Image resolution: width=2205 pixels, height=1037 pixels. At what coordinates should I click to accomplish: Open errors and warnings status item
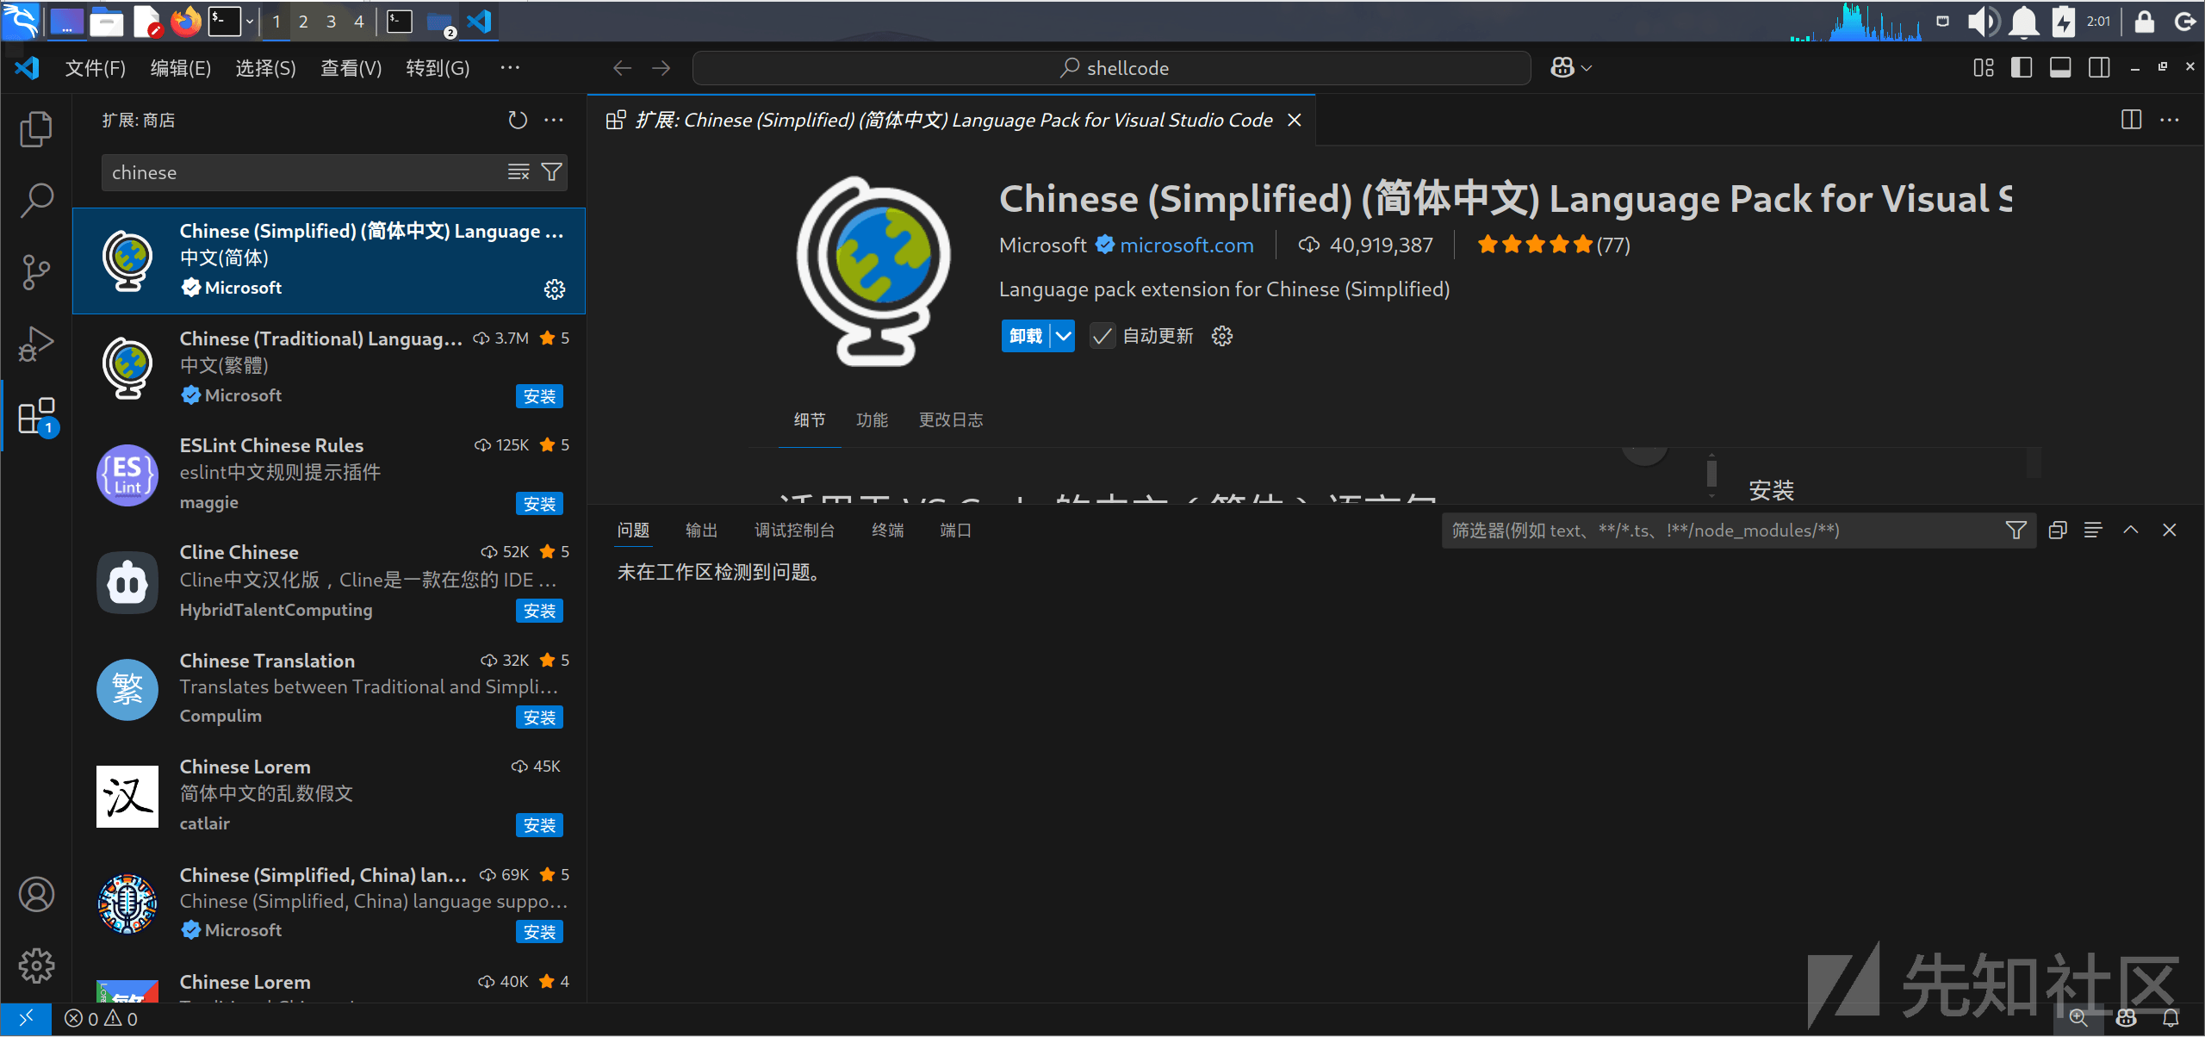pyautogui.click(x=102, y=1019)
